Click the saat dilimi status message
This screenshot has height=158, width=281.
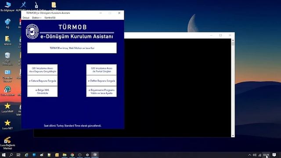[72, 126]
